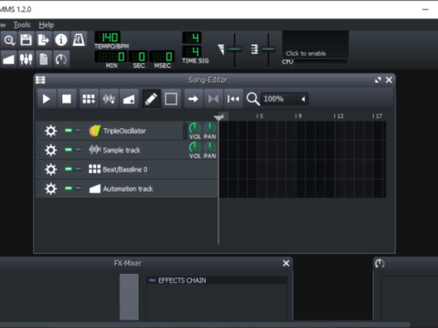
Task: Open the Export project icon
Action: [43, 40]
